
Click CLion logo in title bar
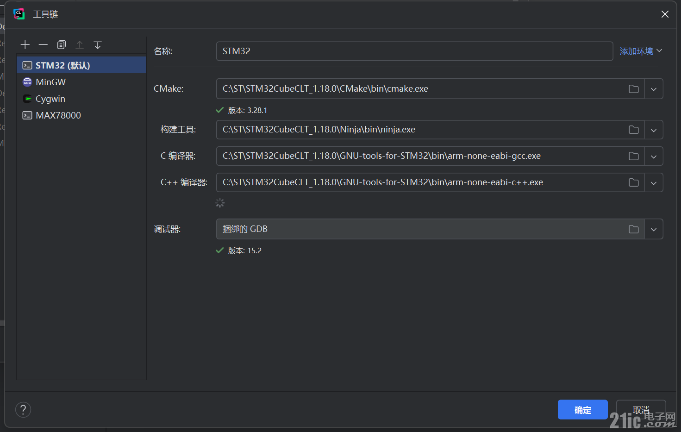click(19, 14)
